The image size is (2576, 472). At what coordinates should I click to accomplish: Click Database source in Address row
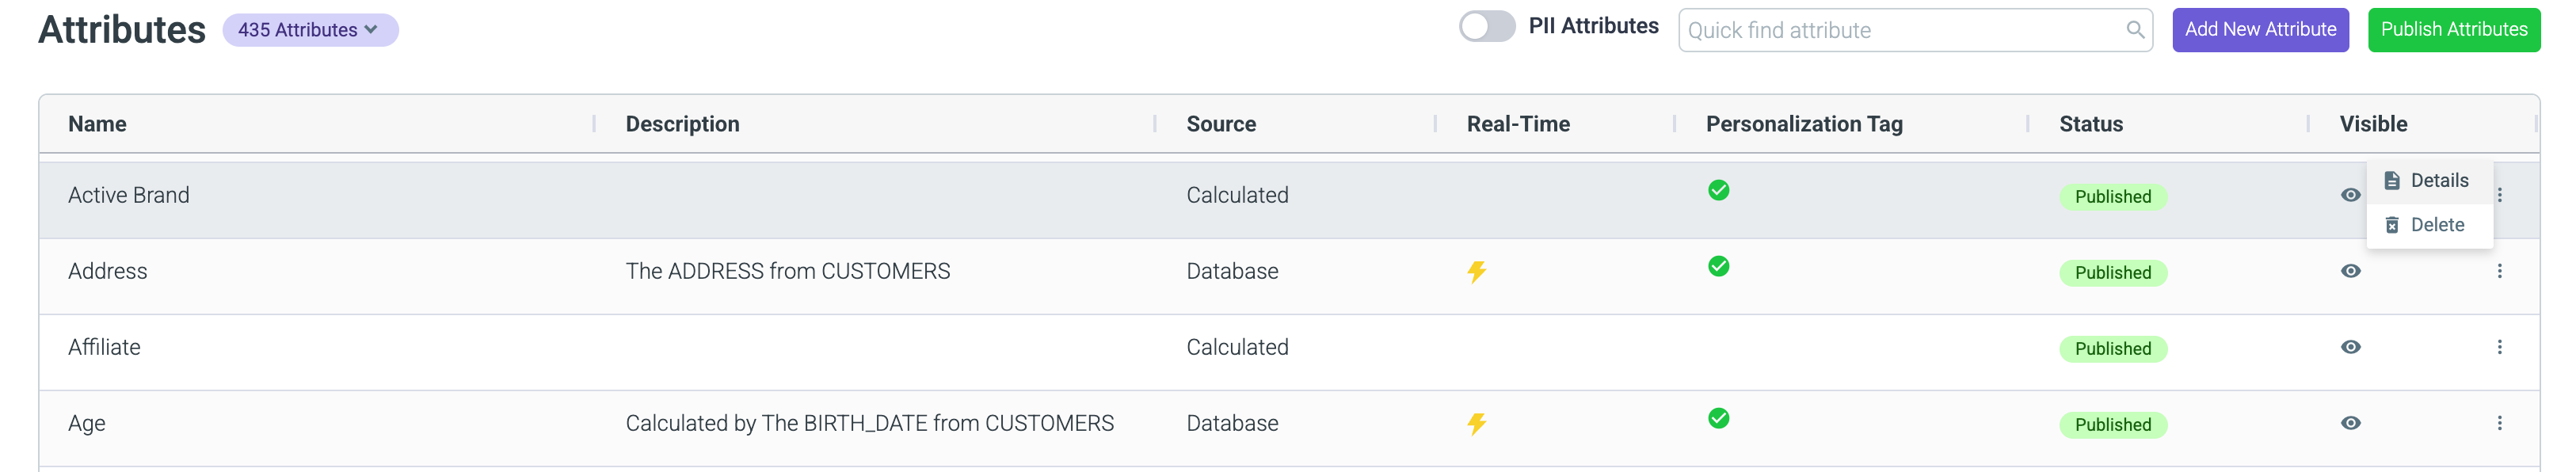tap(1232, 271)
